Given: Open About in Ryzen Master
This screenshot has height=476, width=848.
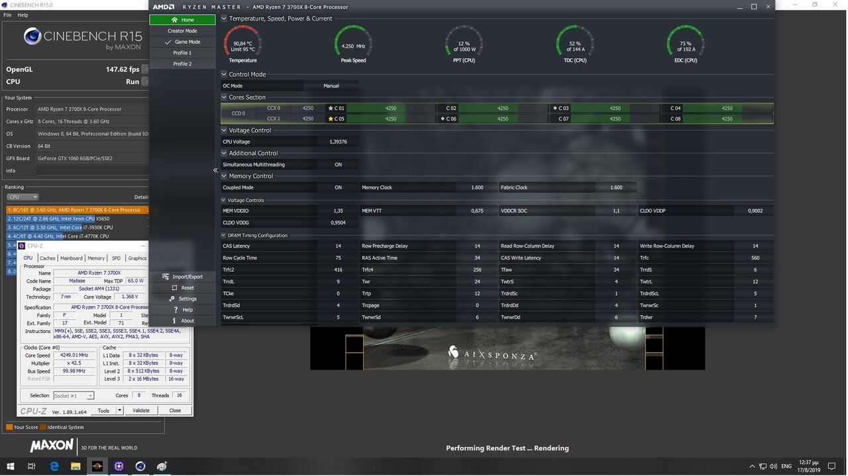Looking at the screenshot, I should (182, 320).
